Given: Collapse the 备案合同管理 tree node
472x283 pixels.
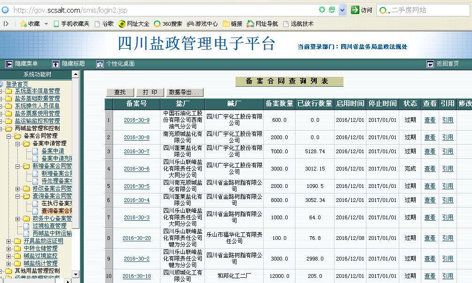Looking at the screenshot, I should tap(10, 136).
